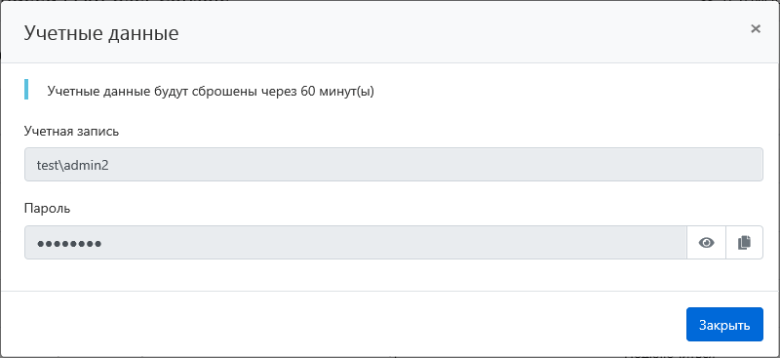Click the blue info bar beside notice
The image size is (780, 358).
point(26,89)
